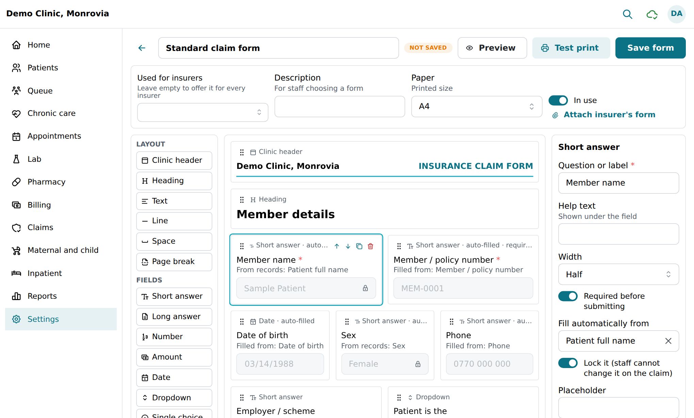
Task: Click Attach insurer's form link
Action: coord(604,115)
